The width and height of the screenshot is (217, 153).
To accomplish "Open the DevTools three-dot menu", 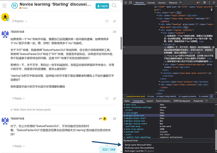I will point(209,3).
